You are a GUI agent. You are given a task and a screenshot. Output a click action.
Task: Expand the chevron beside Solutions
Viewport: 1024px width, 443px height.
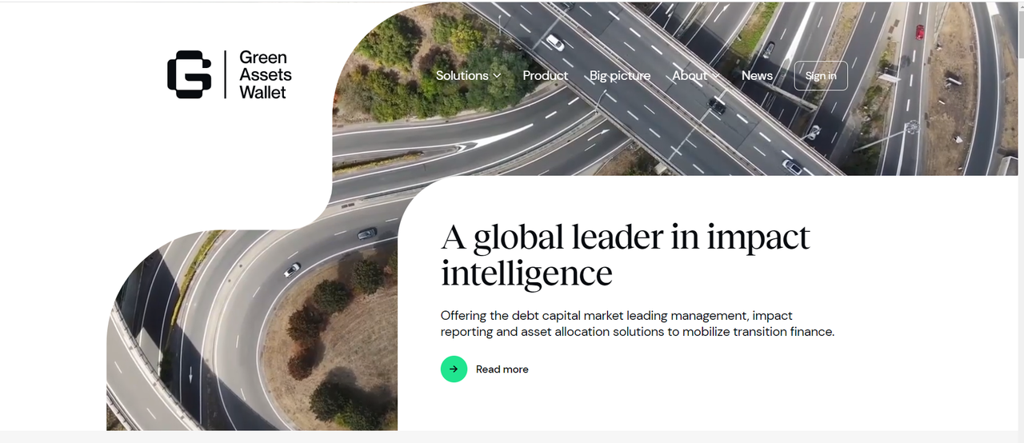coord(497,76)
